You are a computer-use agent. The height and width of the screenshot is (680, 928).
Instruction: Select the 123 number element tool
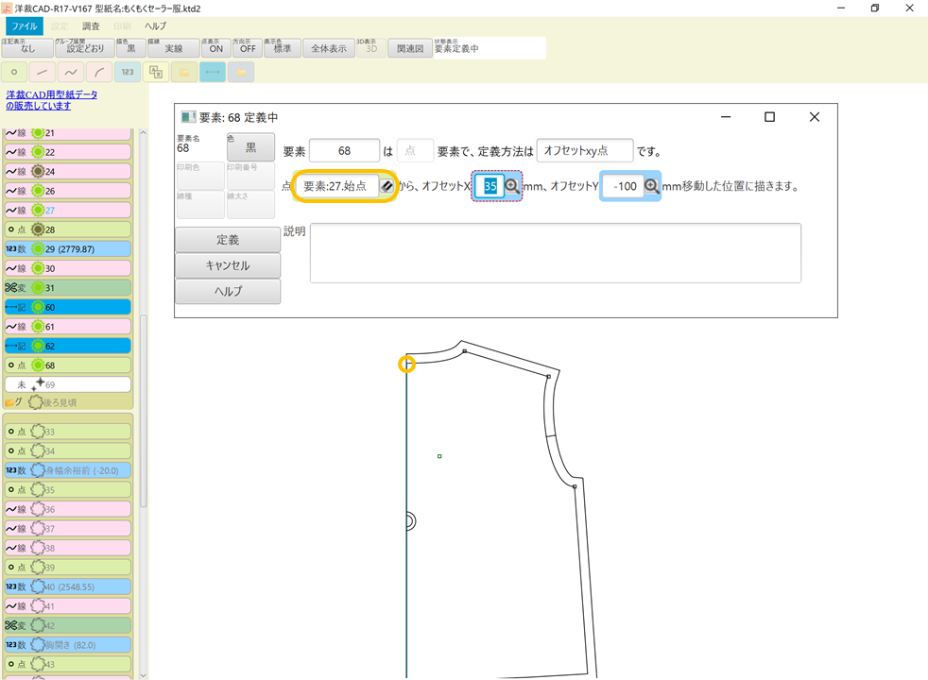click(x=127, y=72)
